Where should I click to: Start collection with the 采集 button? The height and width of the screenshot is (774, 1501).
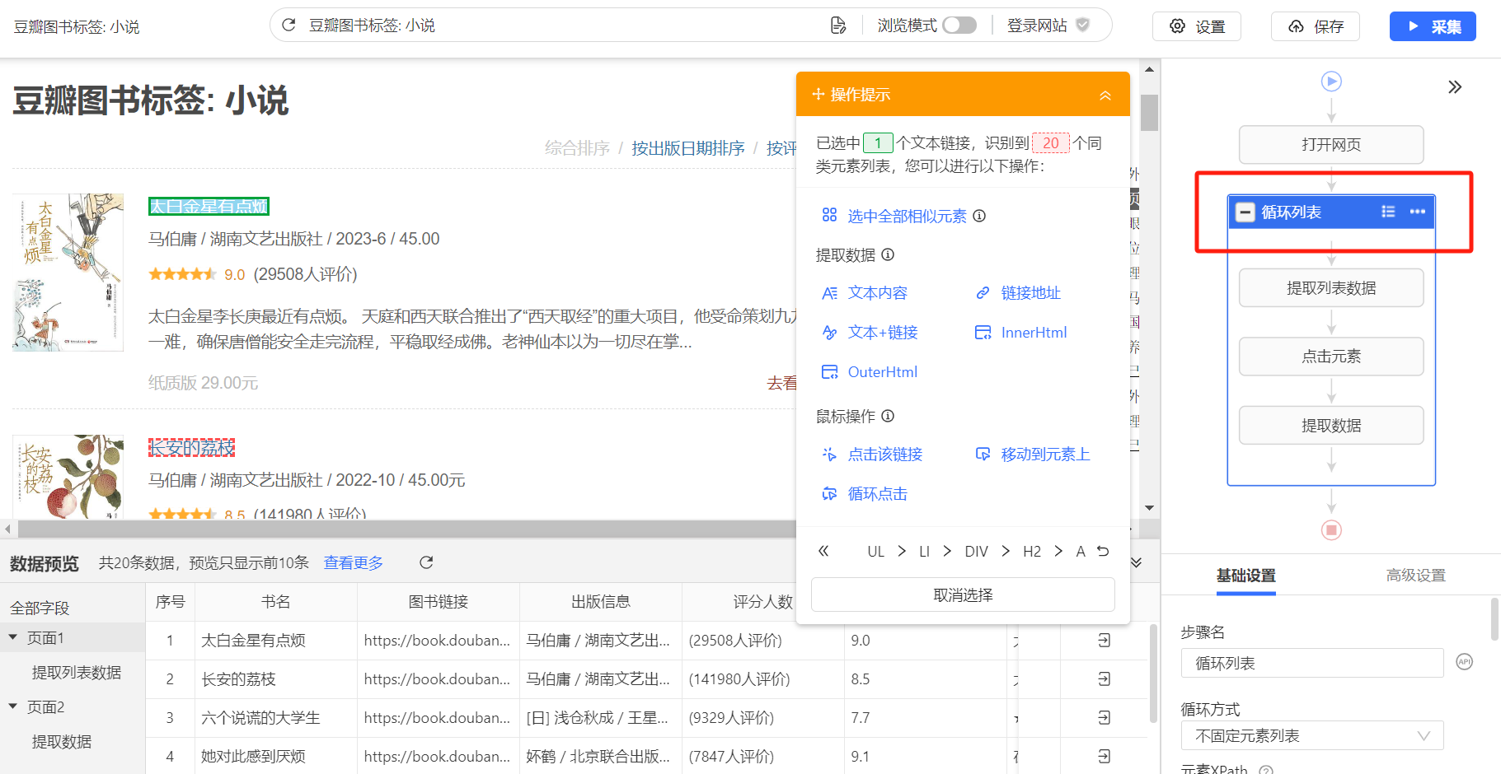click(1433, 26)
